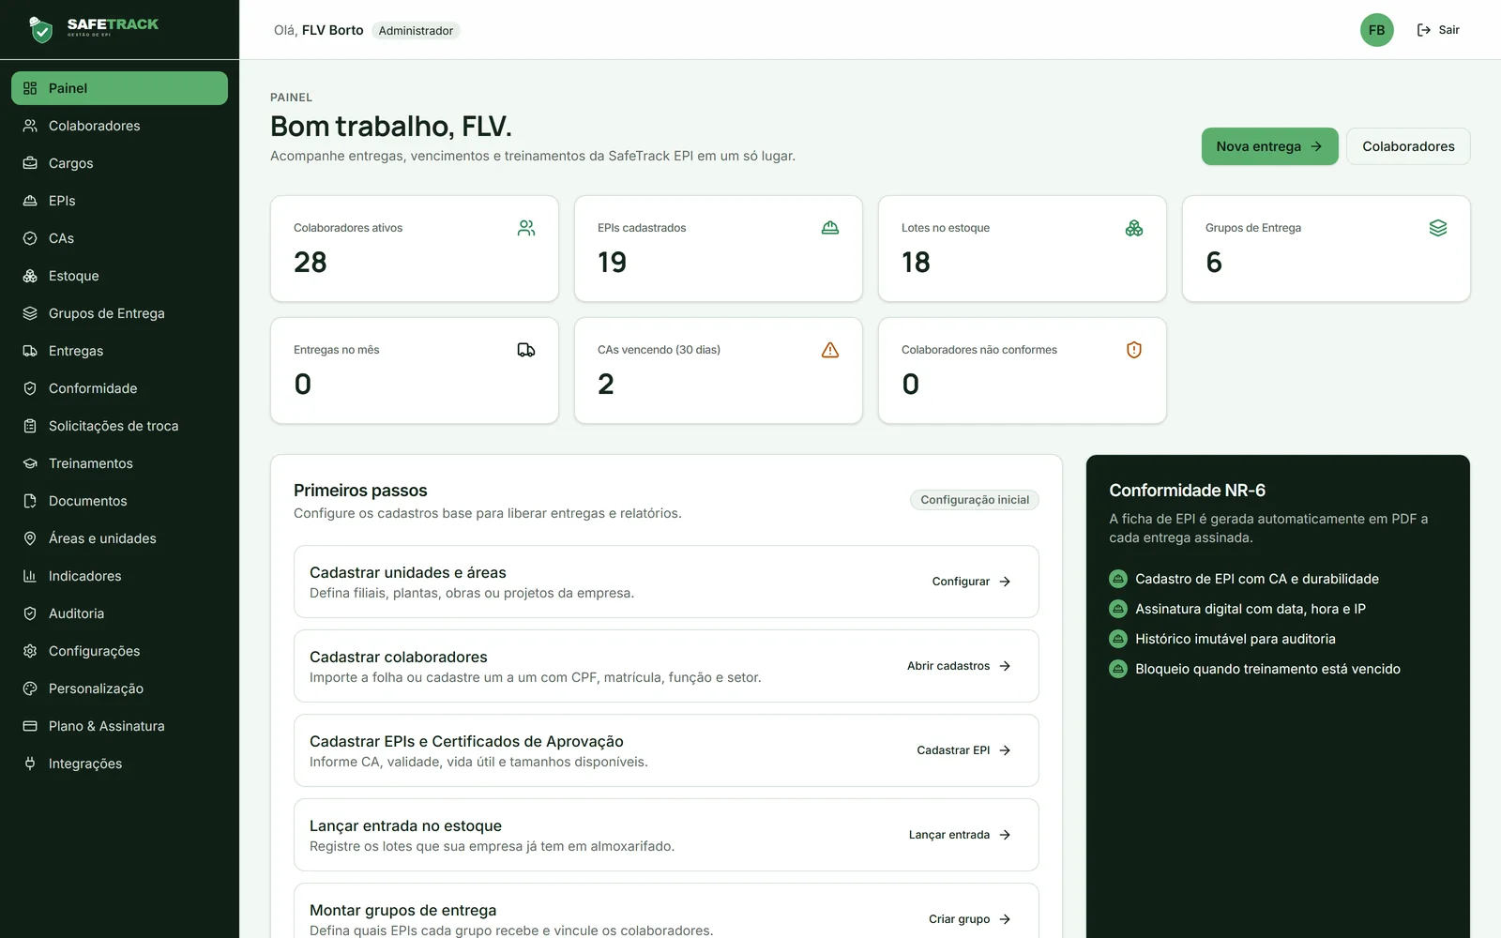Open Auditoria from the sidebar
The image size is (1501, 938).
(x=119, y=613)
